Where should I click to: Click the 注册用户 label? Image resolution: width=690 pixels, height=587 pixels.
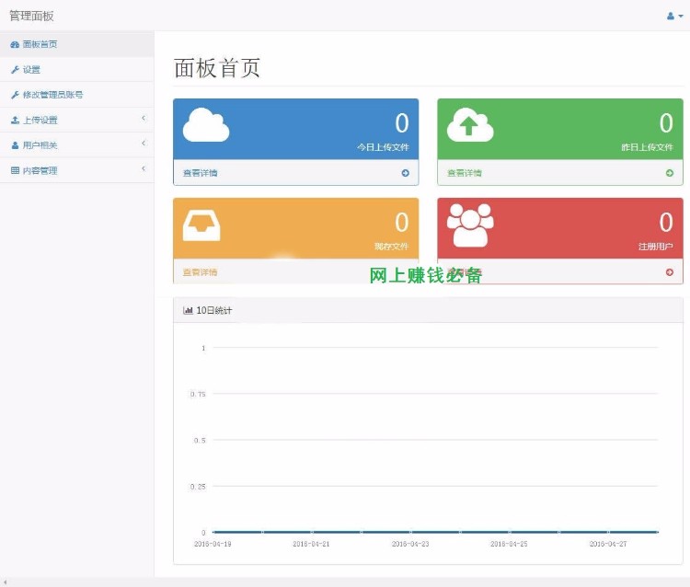click(x=656, y=247)
